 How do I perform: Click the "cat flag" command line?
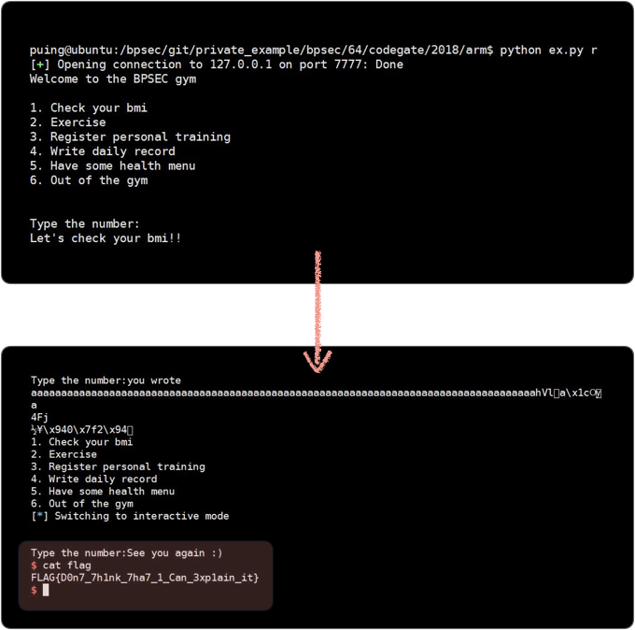pyautogui.click(x=61, y=566)
